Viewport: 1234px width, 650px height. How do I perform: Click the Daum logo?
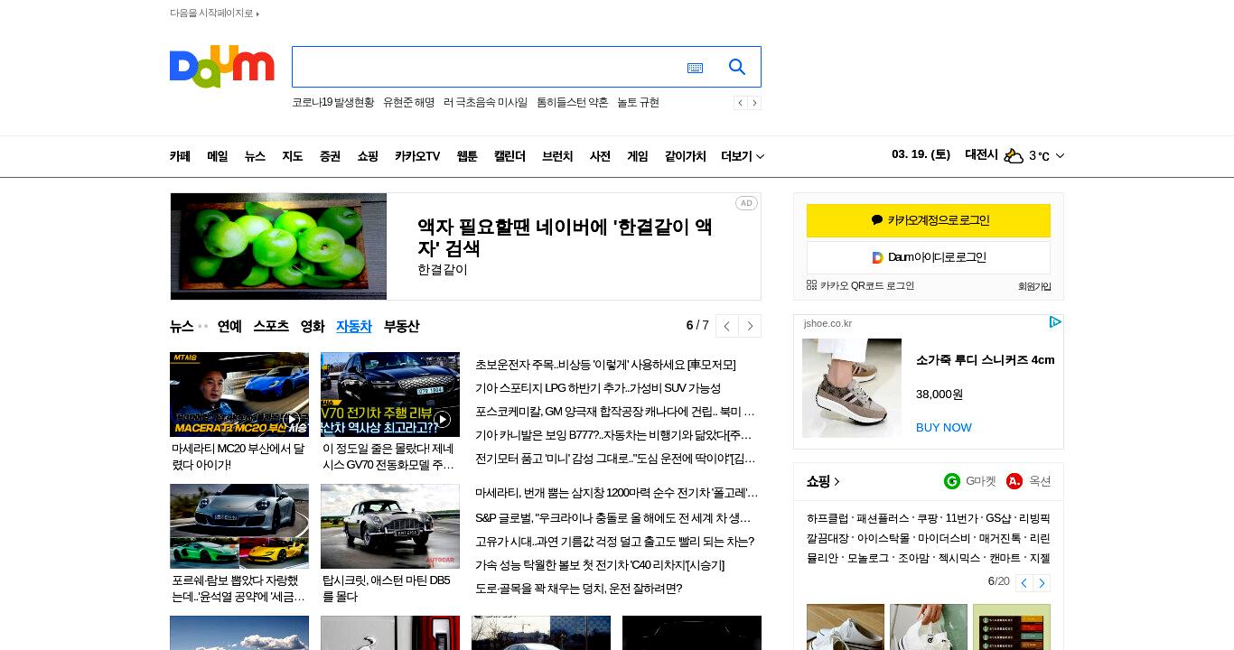pyautogui.click(x=221, y=66)
